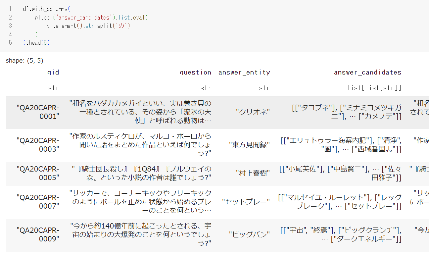
Task: Click the answer_entity column header
Action: click(x=244, y=72)
